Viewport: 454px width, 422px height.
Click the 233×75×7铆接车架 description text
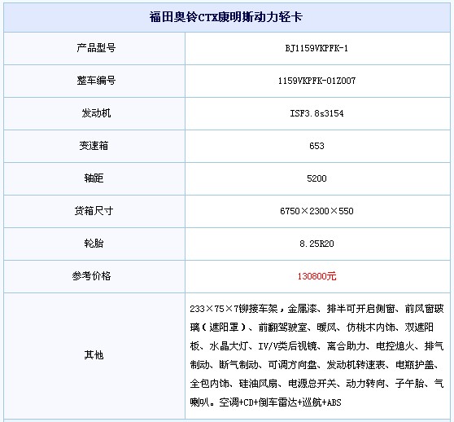tap(234, 309)
